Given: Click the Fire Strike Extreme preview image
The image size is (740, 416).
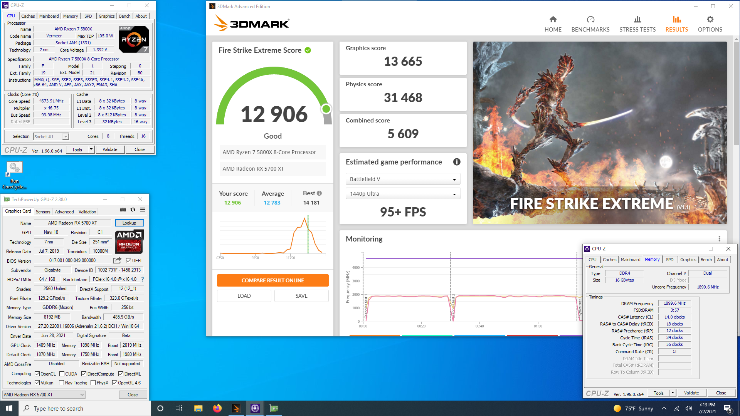Looking at the screenshot, I should tap(600, 133).
